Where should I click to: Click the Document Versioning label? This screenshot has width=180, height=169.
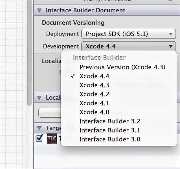(x=73, y=23)
